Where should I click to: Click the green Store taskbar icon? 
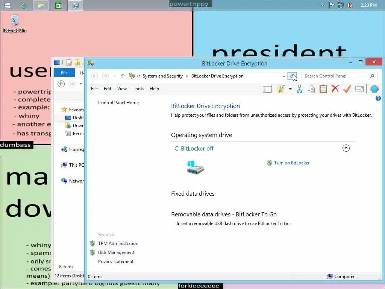coord(58,5)
